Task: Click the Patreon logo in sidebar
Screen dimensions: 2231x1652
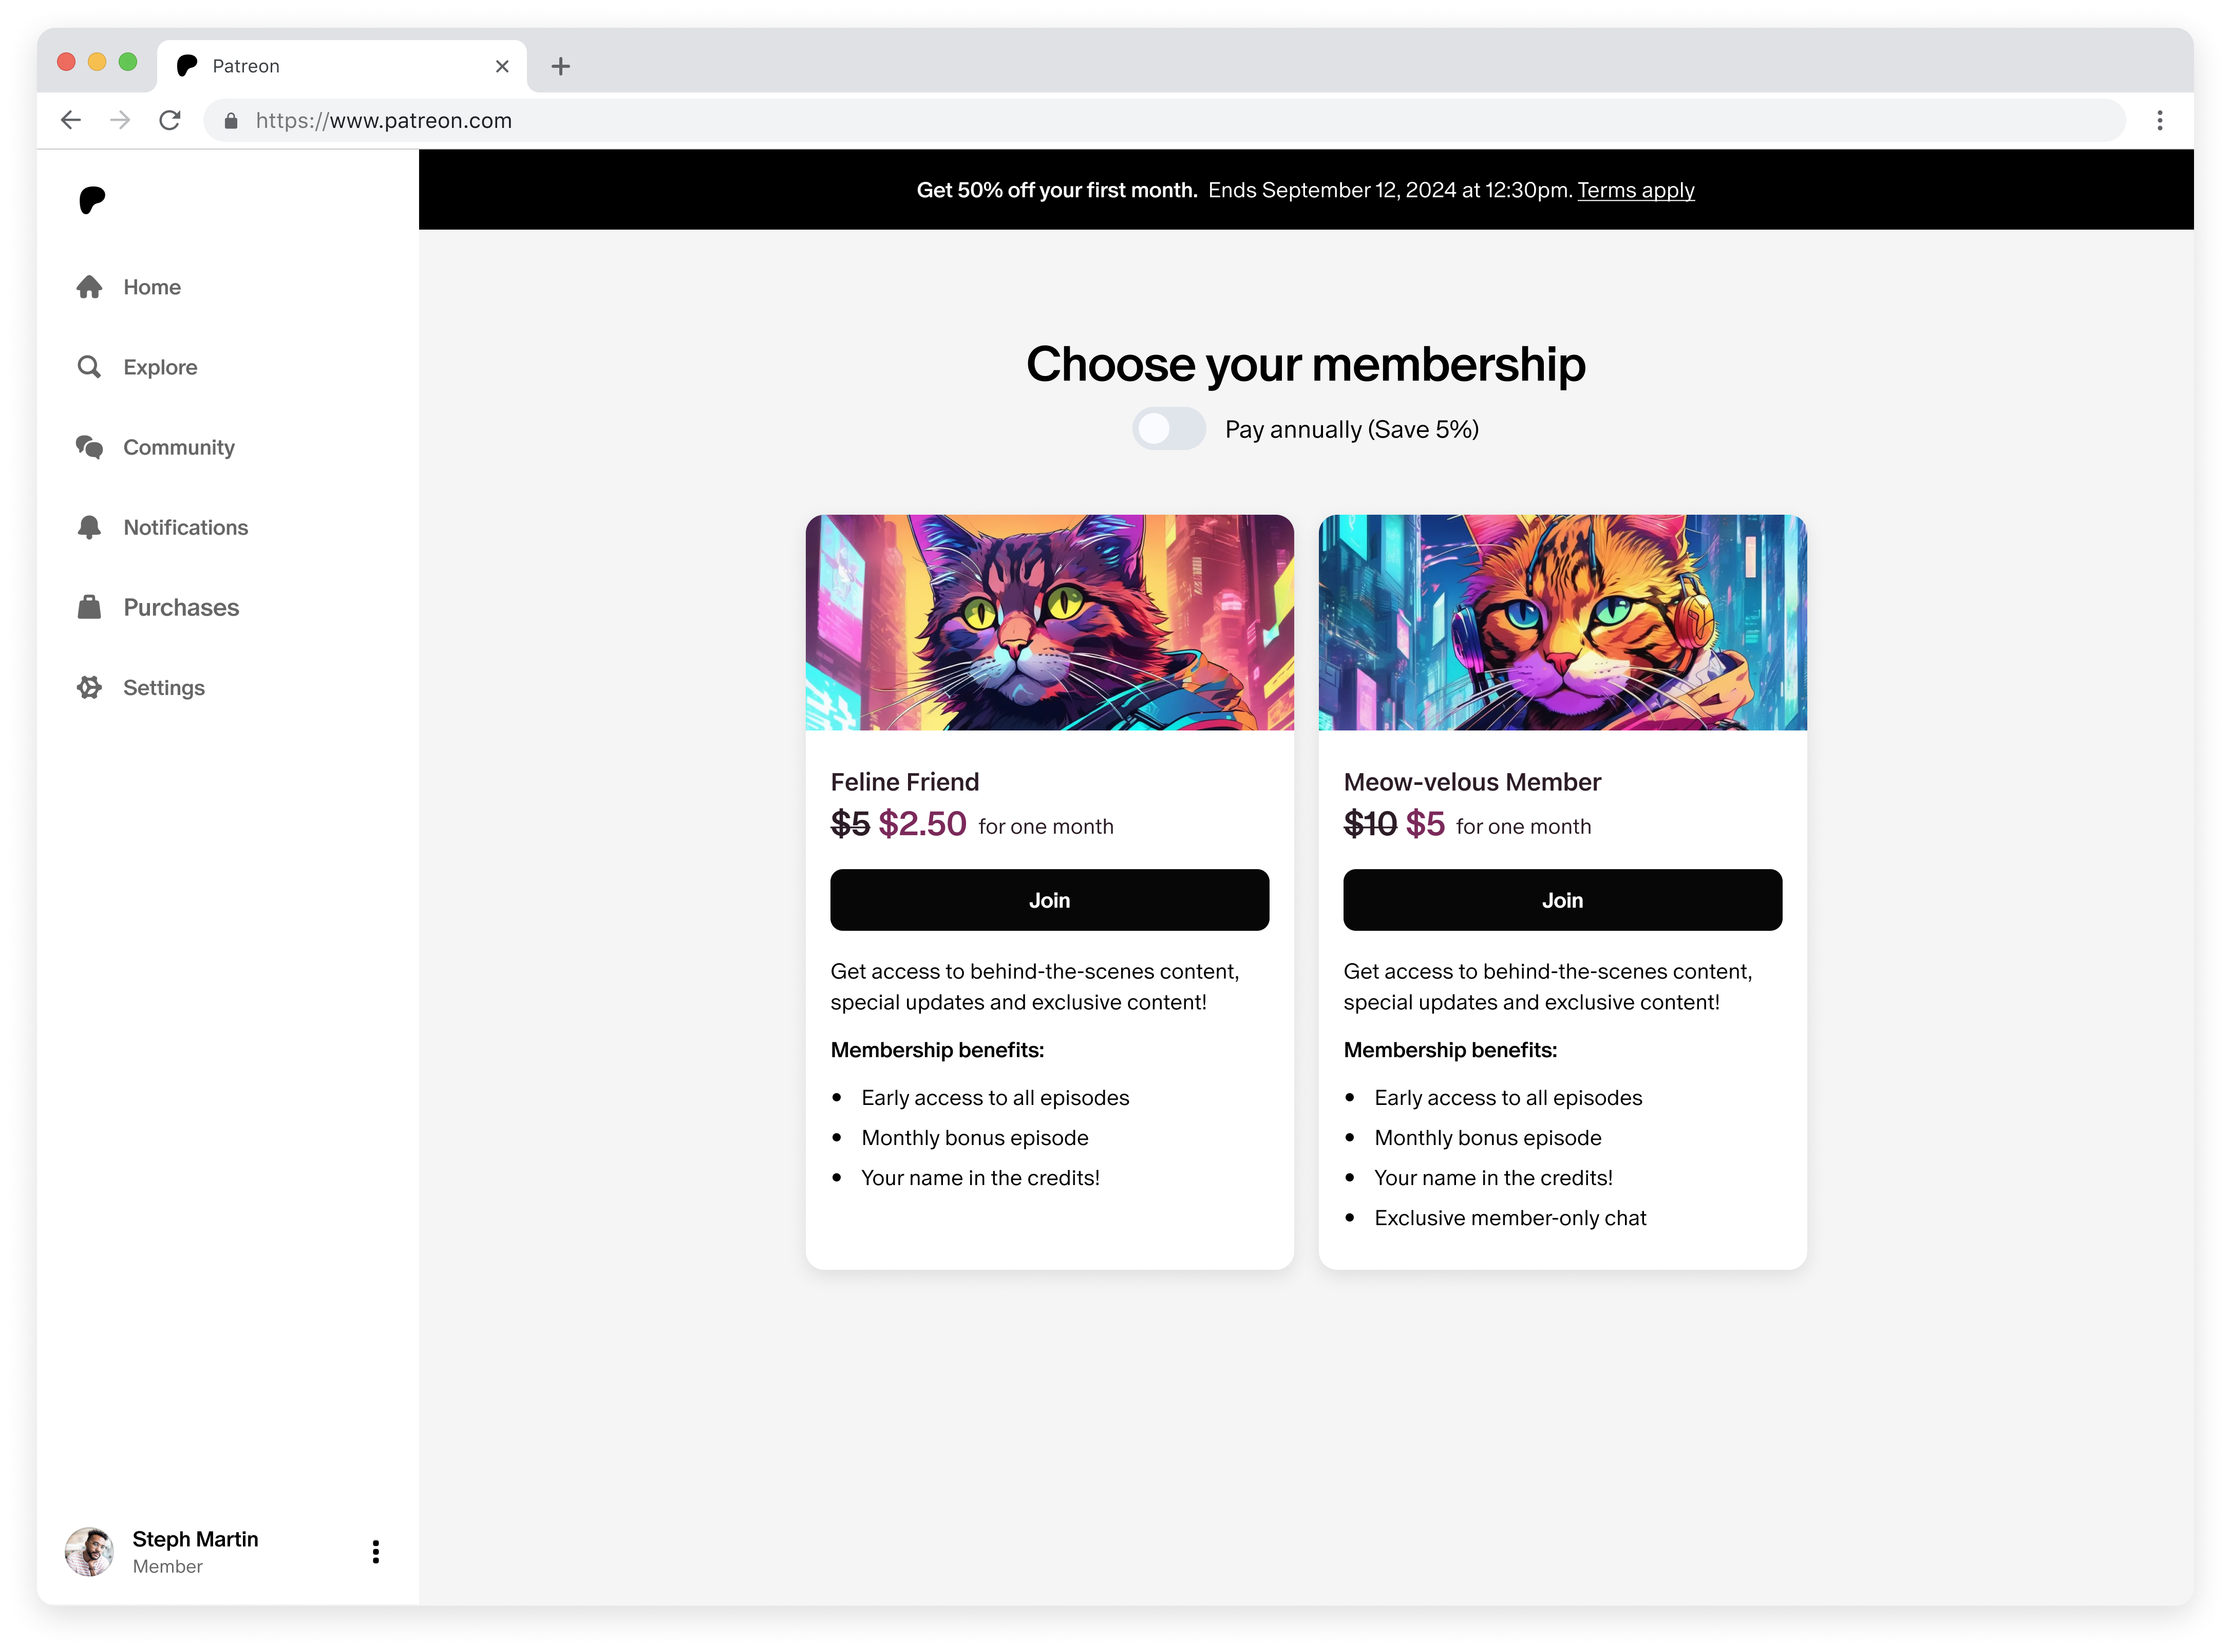Action: [92, 200]
